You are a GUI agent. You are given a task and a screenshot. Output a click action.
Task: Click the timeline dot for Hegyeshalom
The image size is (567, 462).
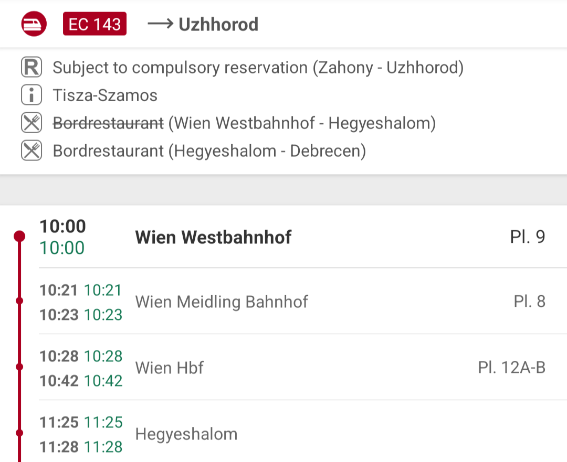[x=19, y=433]
